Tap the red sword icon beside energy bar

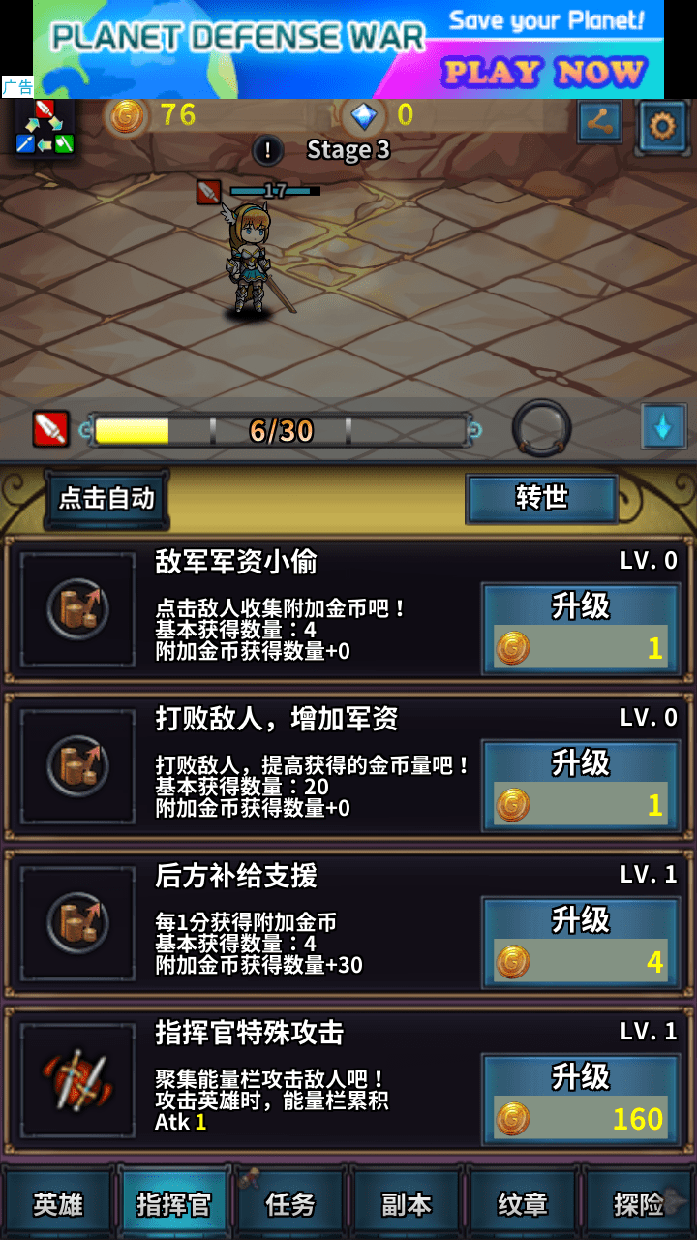coord(51,429)
